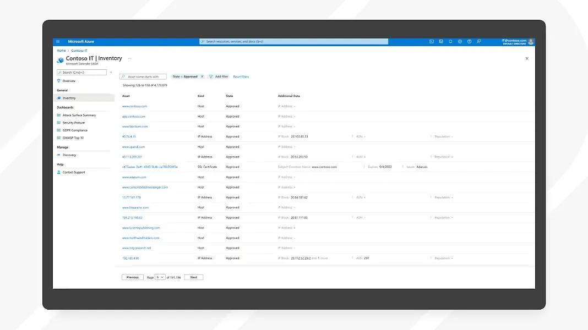Open the Page number dropdown
The width and height of the screenshot is (588, 330).
click(x=160, y=277)
